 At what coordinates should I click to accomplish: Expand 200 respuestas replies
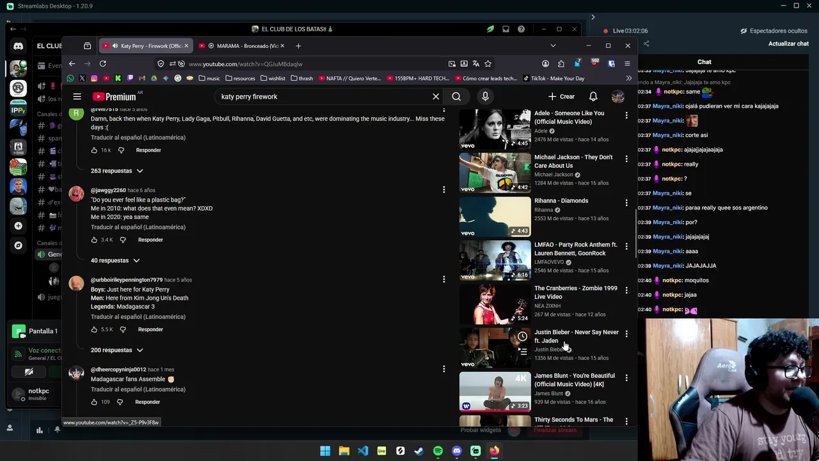116,350
